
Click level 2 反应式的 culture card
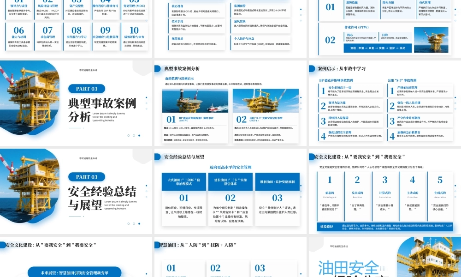[x=357, y=196]
